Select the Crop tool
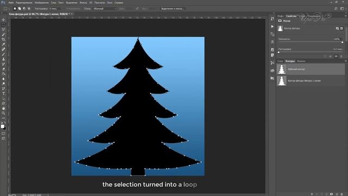 coord(3,39)
